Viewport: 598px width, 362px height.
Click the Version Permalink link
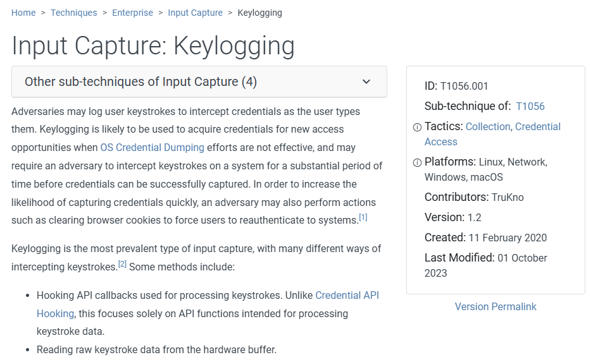click(495, 306)
